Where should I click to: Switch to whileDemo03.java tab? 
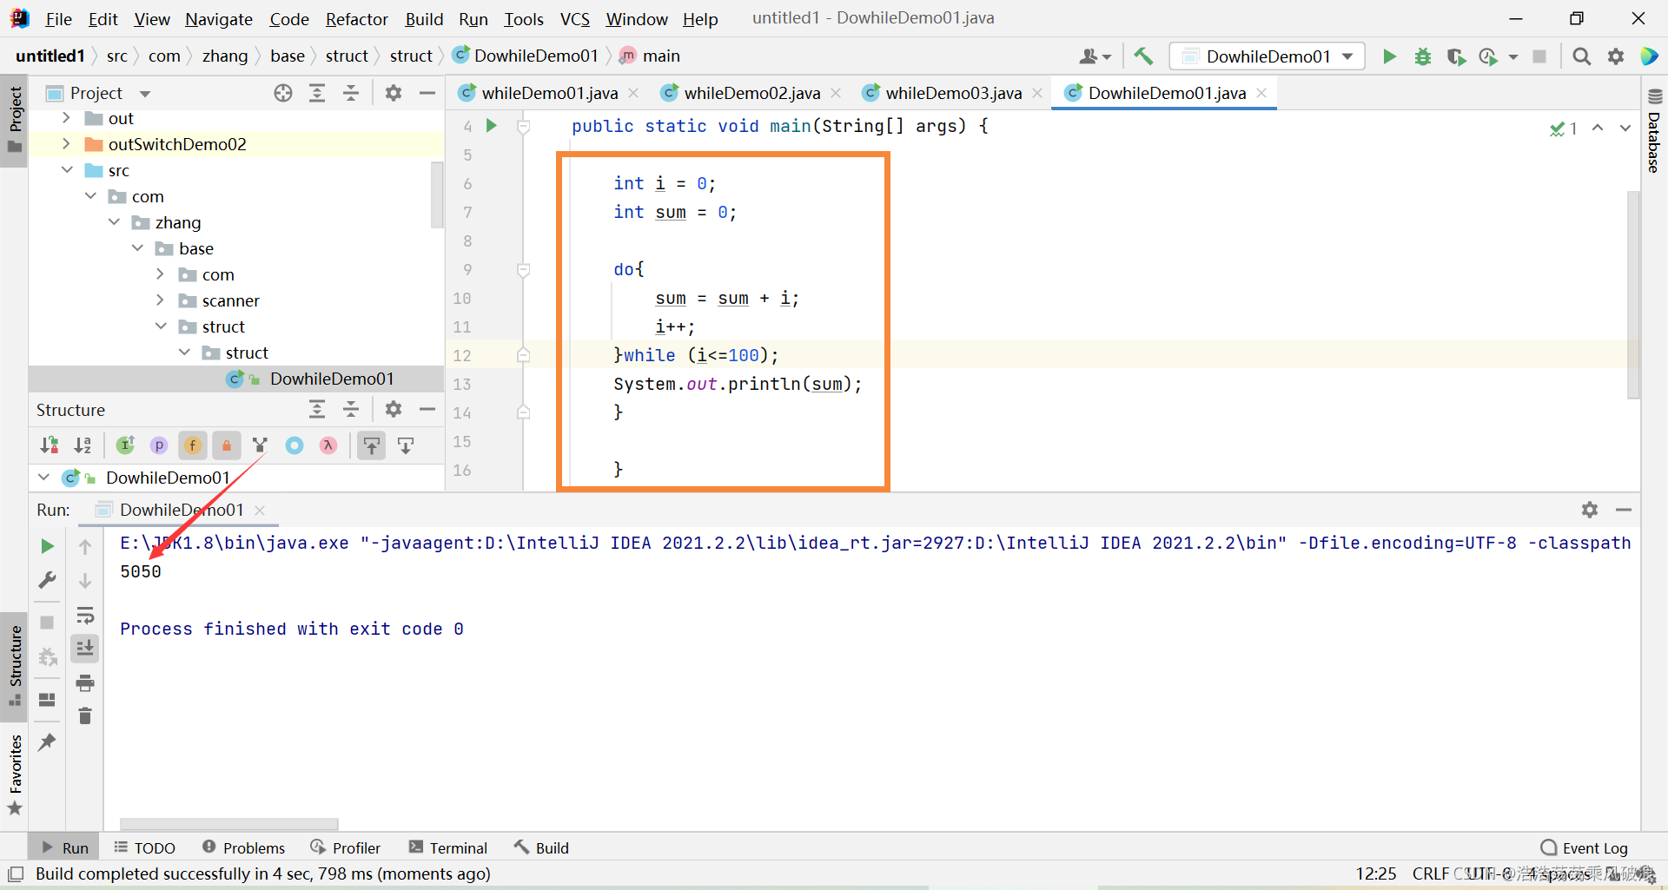[x=953, y=93]
